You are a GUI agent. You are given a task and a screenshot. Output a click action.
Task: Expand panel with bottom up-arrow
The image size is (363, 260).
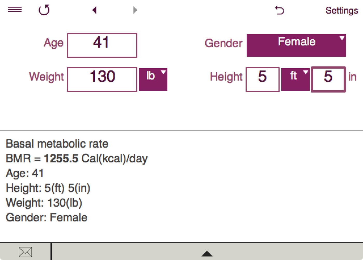click(207, 254)
